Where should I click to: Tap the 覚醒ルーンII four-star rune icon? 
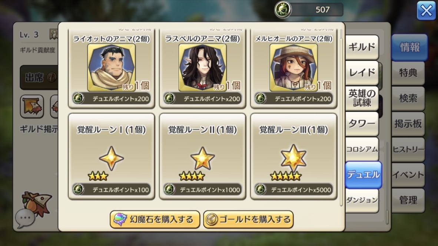point(203,158)
